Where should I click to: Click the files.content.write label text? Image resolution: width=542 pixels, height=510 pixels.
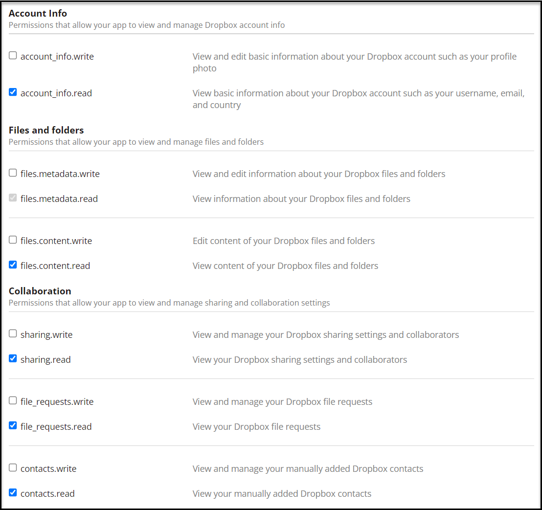[x=56, y=241]
